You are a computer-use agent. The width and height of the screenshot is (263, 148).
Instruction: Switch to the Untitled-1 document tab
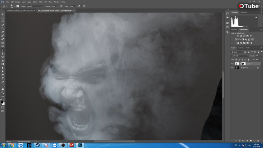point(20,11)
